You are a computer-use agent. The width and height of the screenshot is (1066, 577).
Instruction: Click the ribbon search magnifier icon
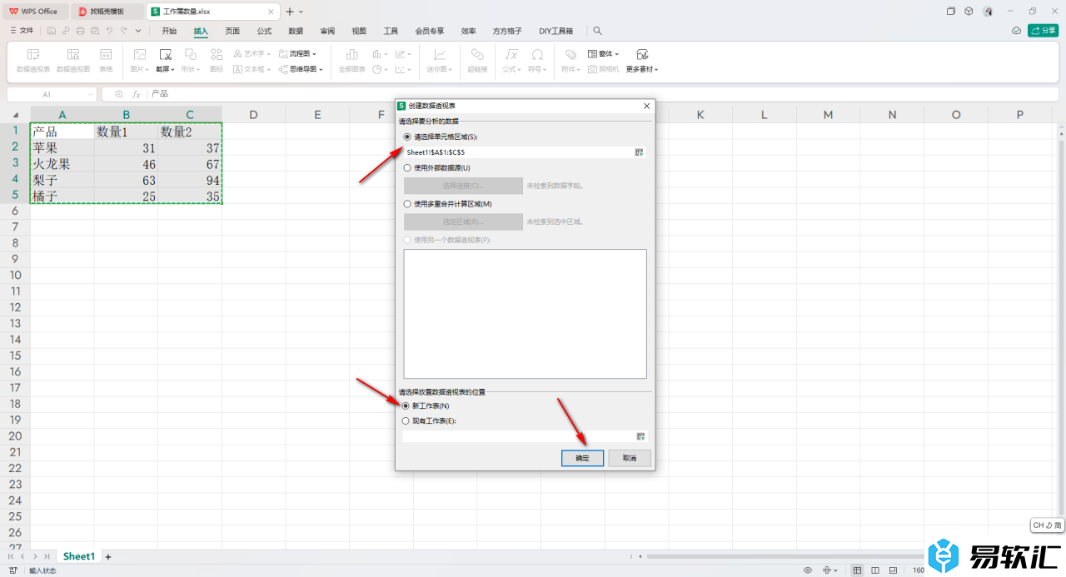coord(597,31)
